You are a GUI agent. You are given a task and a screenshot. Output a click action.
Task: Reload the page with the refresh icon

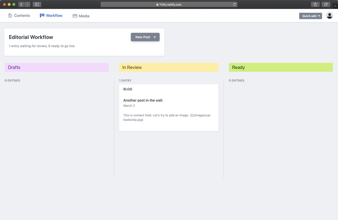tap(234, 4)
